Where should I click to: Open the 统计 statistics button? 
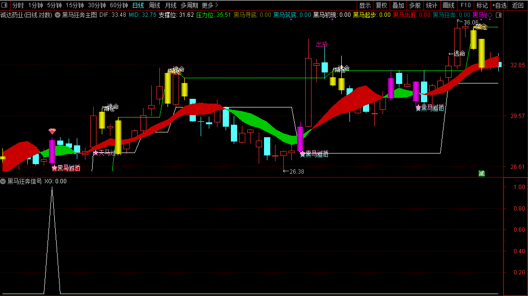coord(432,5)
